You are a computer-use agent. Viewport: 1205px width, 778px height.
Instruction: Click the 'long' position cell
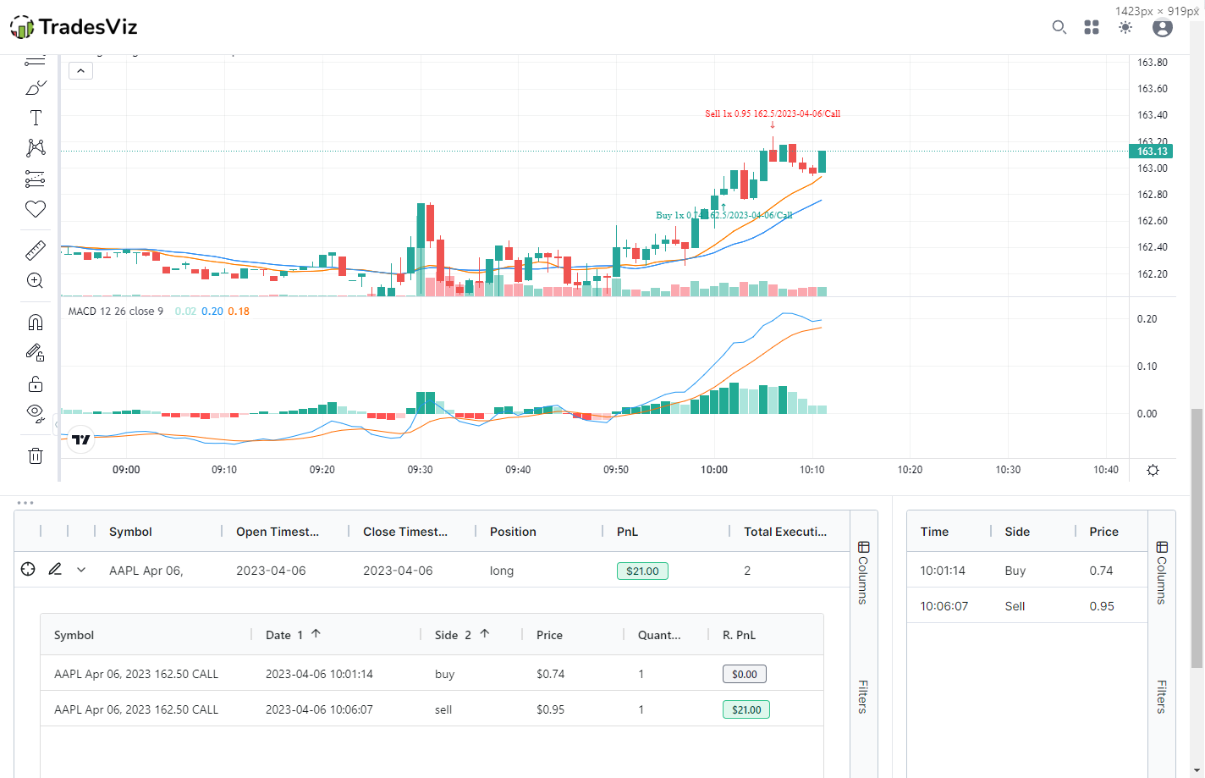[502, 571]
